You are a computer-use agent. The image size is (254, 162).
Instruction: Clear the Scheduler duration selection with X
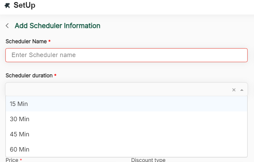234,90
